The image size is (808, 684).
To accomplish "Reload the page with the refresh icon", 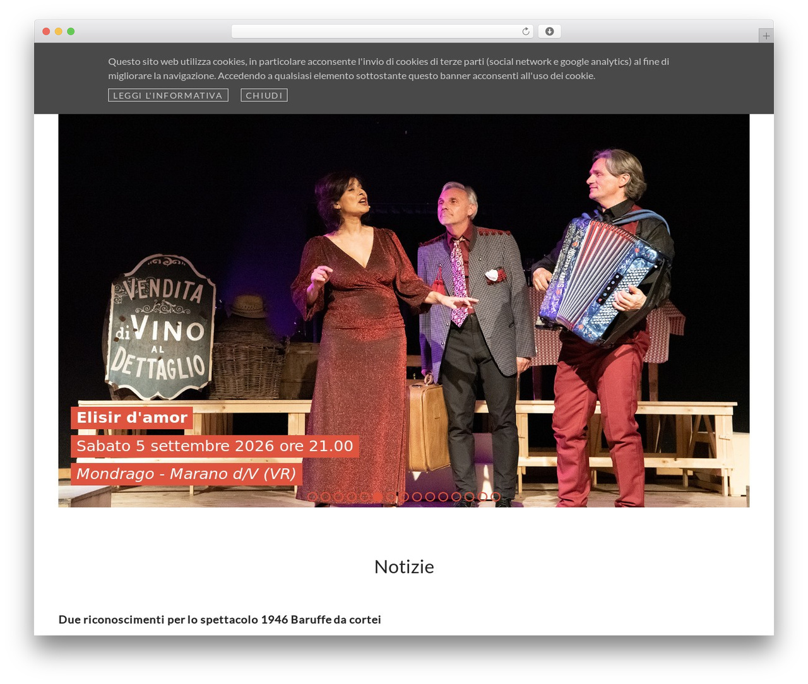I will (526, 32).
